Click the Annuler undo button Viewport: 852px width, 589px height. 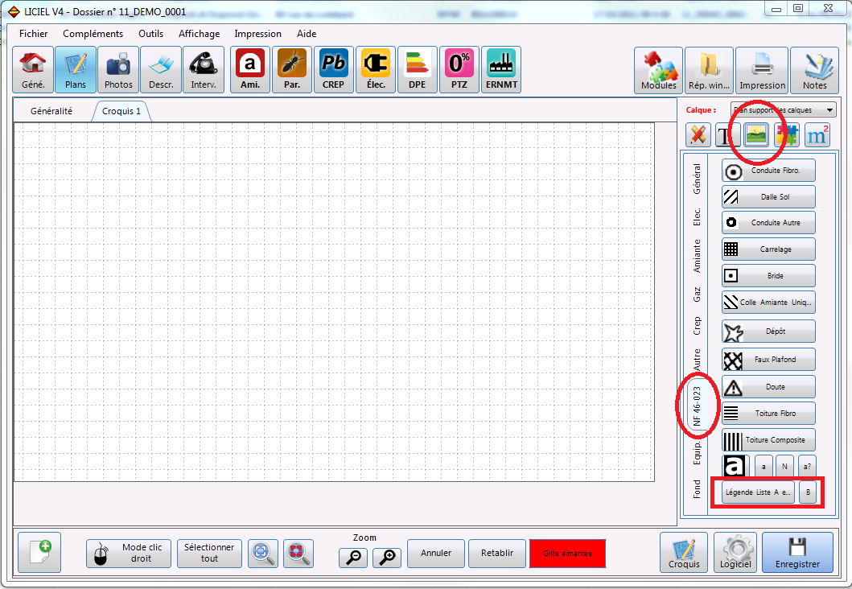click(x=436, y=553)
